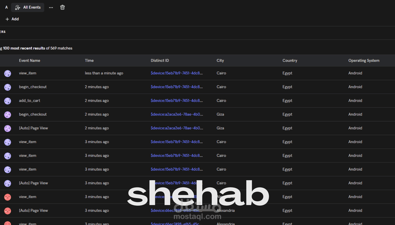The height and width of the screenshot is (225, 395).
Task: Open avatar on the Giza [Auto] Page View row
Action: click(x=7, y=128)
